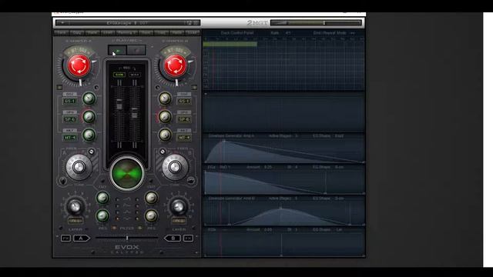
Task: Click the green bar in sequencer grid
Action: pos(230,45)
